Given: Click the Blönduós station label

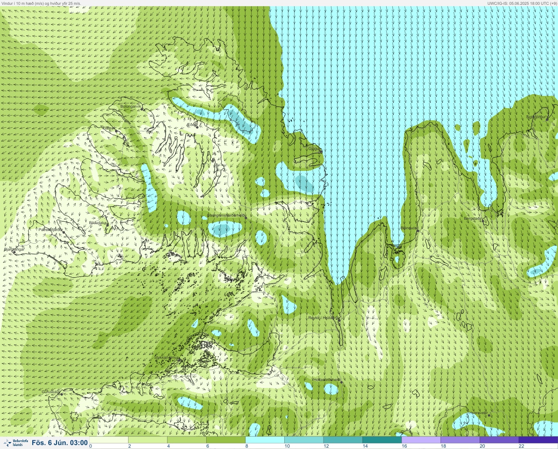Looking at the screenshot, I should pos(409,228).
